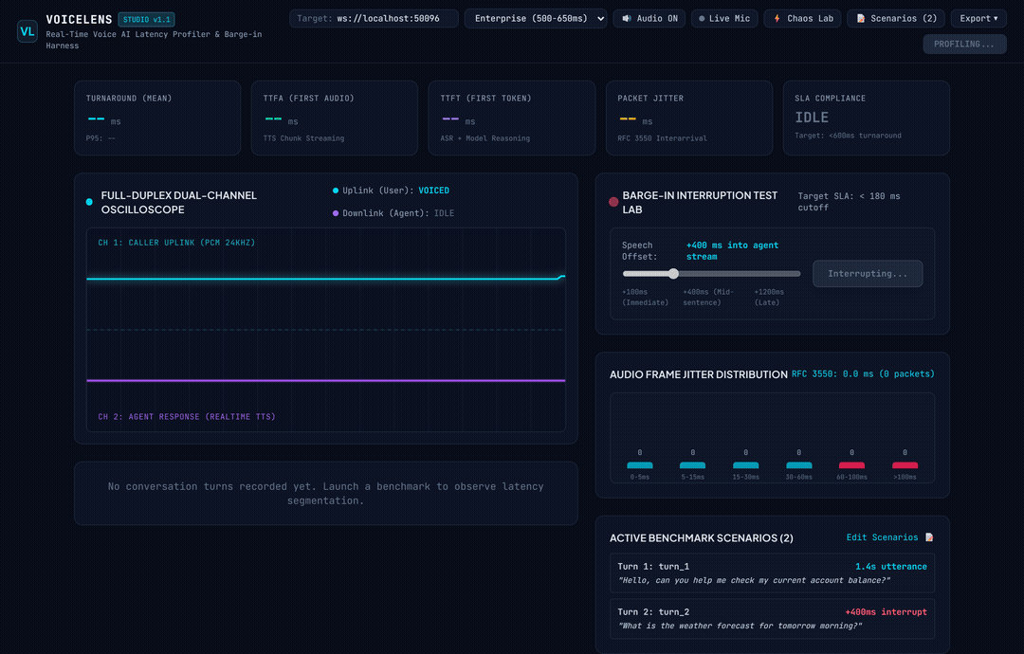Click the 0-5ms jitter histogram bar

pos(640,464)
